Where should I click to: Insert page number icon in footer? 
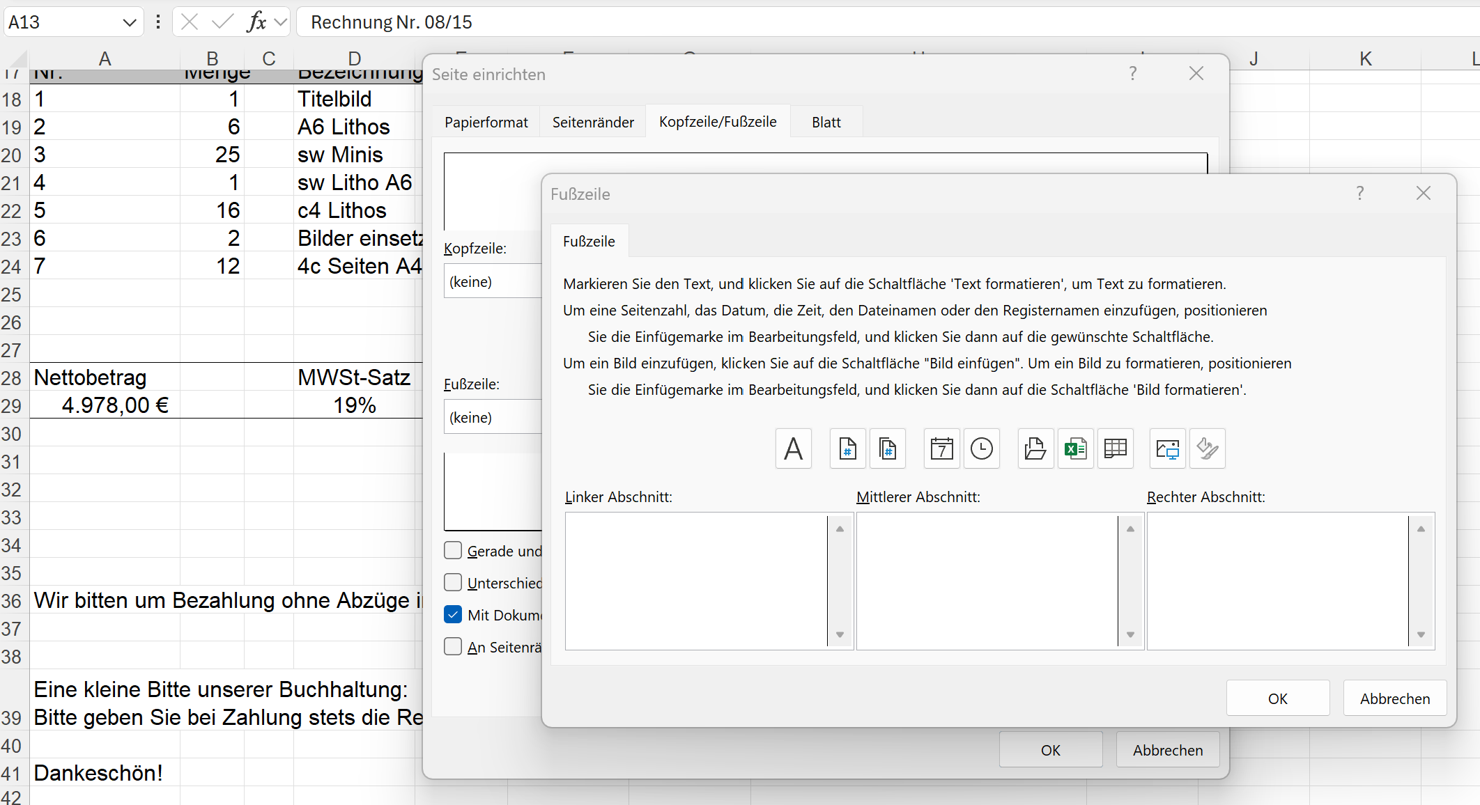pyautogui.click(x=847, y=448)
